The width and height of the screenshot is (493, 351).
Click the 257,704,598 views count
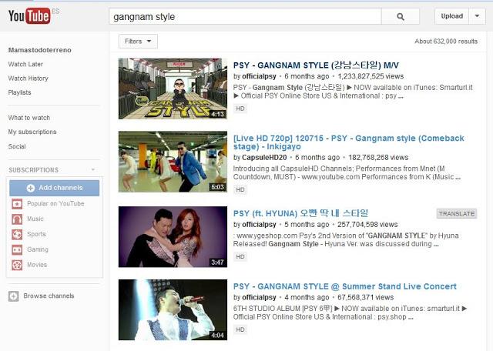pyautogui.click(x=367, y=225)
